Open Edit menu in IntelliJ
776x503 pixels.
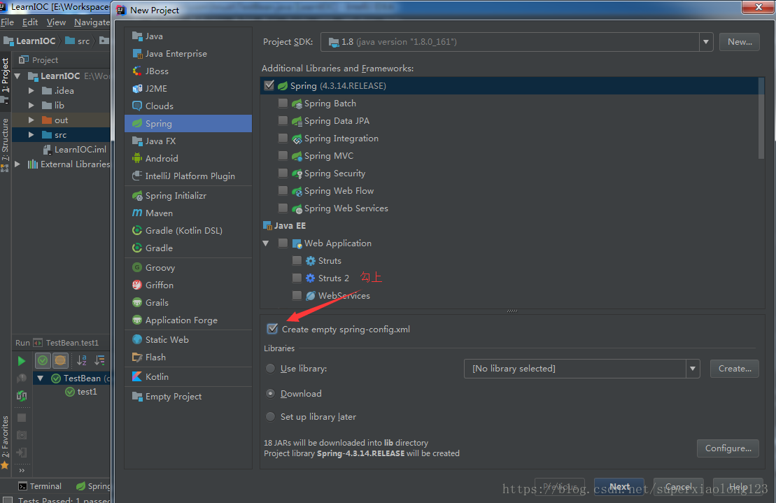(30, 22)
